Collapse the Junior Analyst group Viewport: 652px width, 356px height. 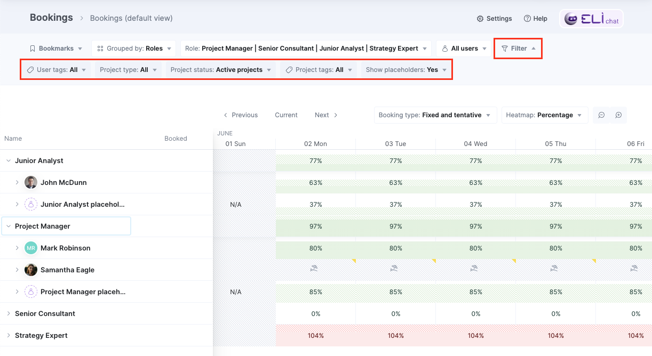[9, 160]
